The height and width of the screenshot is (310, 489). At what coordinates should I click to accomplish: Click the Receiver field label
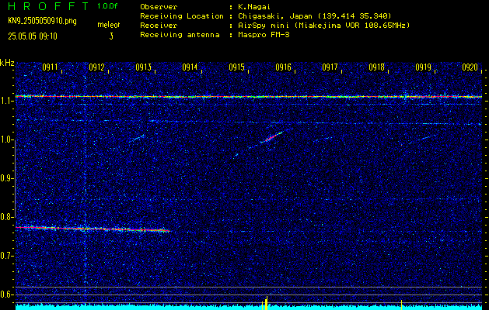159,25
